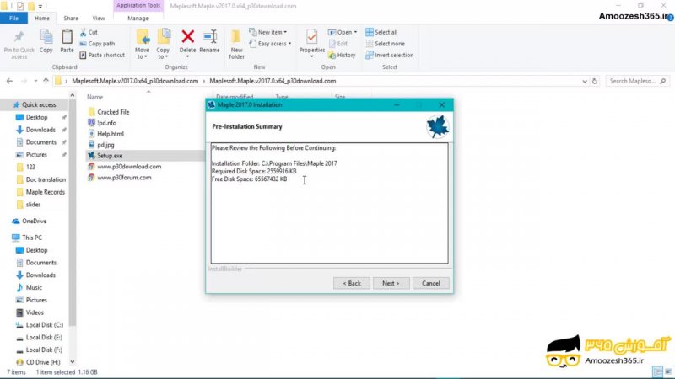Image resolution: width=675 pixels, height=379 pixels.
Task: Click the Search box field
Action: tap(638, 81)
